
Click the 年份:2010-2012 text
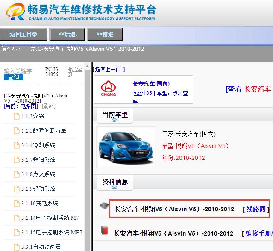tap(183, 158)
